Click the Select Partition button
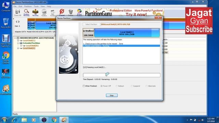Viewport: 219px width, 123px height. click(91, 24)
